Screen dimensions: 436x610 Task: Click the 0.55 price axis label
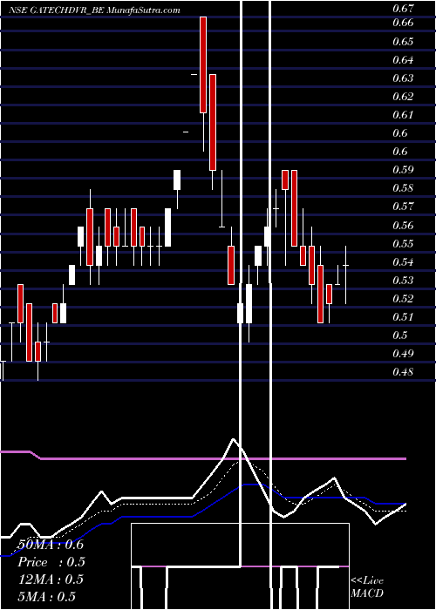click(x=403, y=243)
